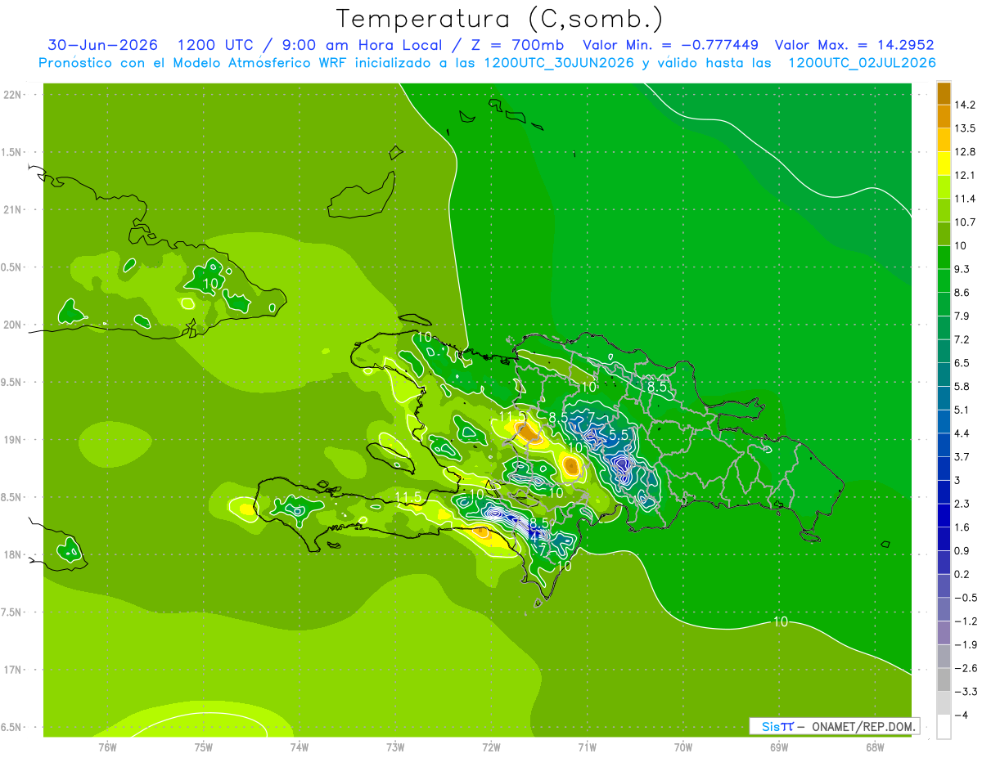Screen dimensions: 982x758
Task: Click the longitude label "76W"
Action: click(107, 747)
